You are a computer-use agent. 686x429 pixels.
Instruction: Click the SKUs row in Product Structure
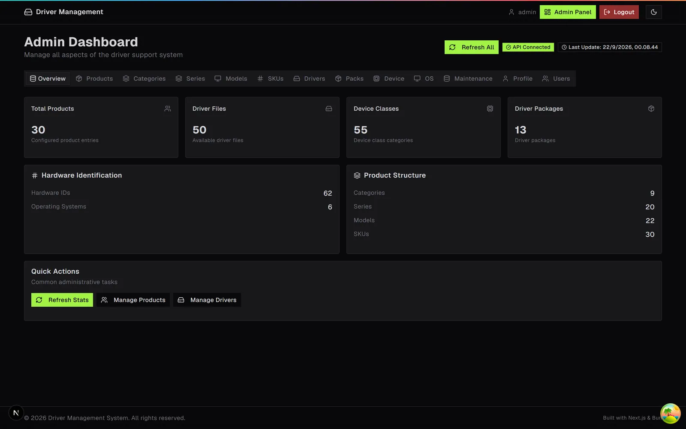(504, 234)
